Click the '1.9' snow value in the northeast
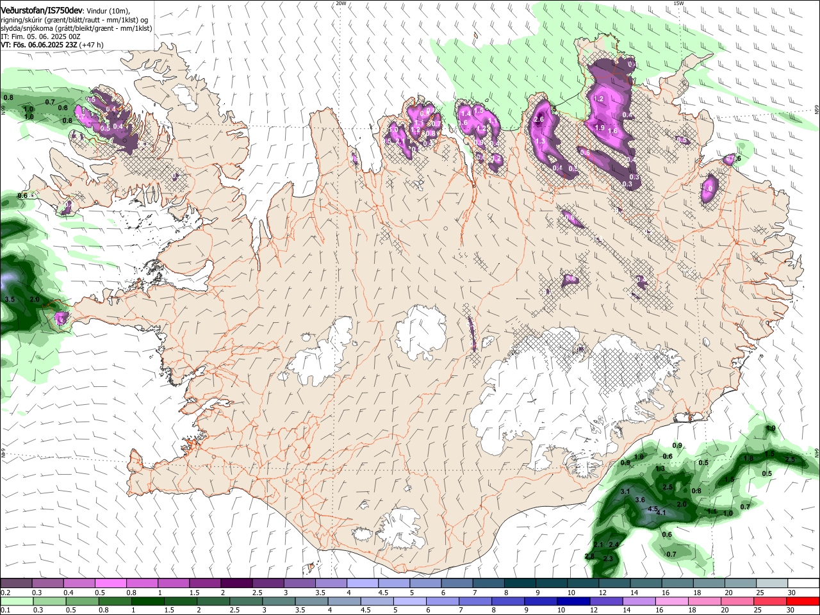The height and width of the screenshot is (615, 820). (x=600, y=128)
